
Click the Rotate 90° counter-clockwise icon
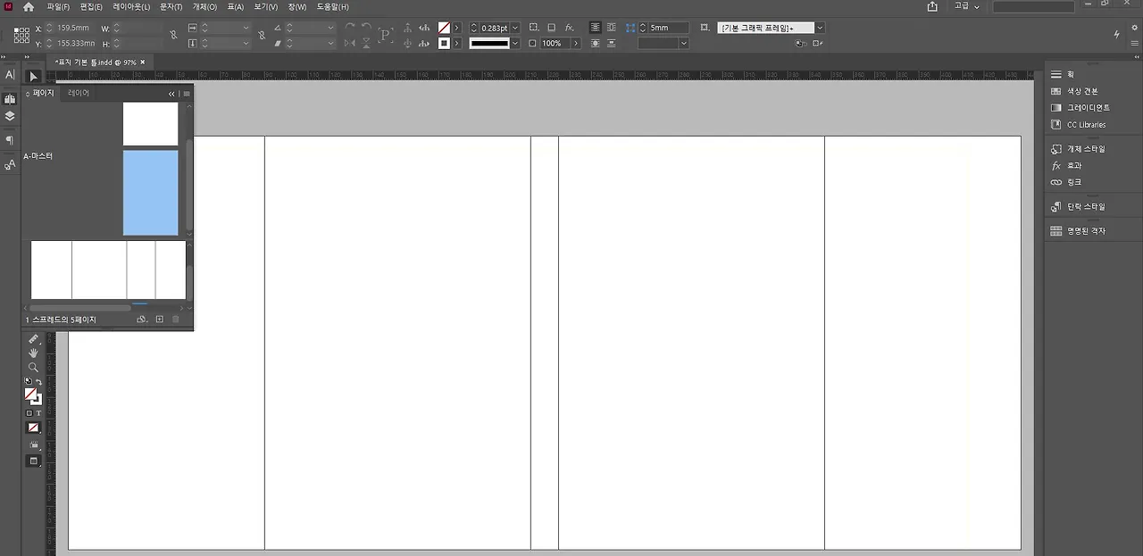point(366,28)
